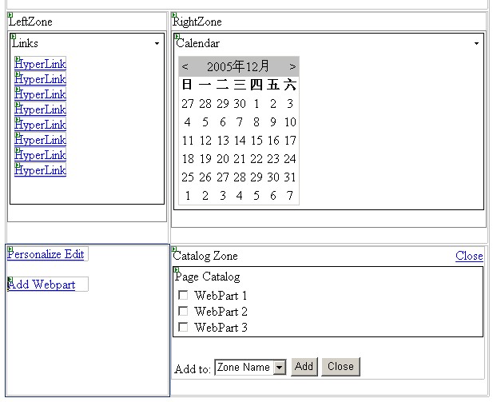Select December 25 in the calendar
Image resolution: width=497 pixels, height=402 pixels.
tap(188, 177)
